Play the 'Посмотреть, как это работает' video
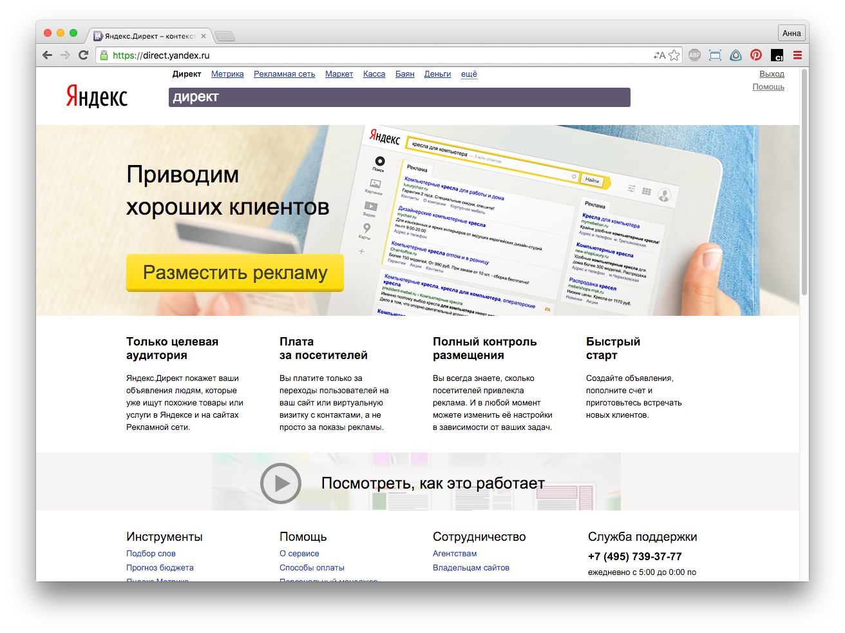This screenshot has width=845, height=633. pyautogui.click(x=281, y=483)
